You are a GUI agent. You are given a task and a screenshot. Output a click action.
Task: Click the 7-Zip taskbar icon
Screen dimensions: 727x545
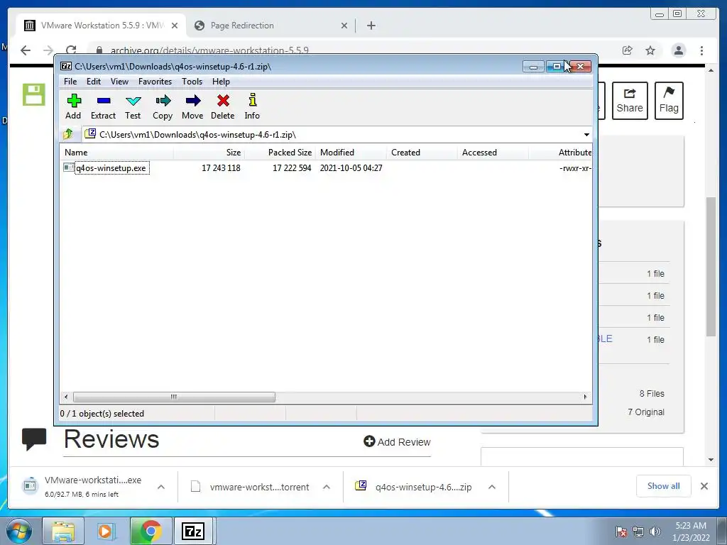193,531
